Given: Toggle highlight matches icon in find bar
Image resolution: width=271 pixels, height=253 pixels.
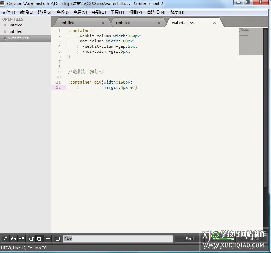Looking at the screenshot, I should click(x=57, y=239).
